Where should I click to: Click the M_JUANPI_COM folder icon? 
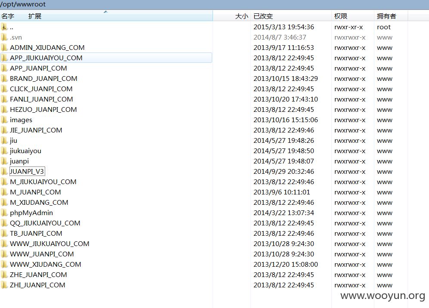point(4,192)
